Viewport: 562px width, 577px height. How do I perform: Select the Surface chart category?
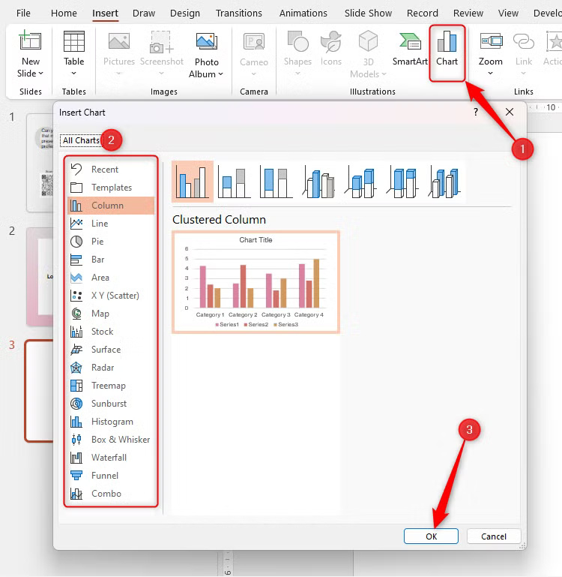point(111,350)
